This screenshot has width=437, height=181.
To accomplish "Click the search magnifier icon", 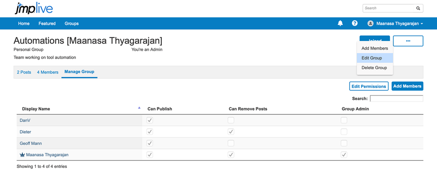I will 418,8.
